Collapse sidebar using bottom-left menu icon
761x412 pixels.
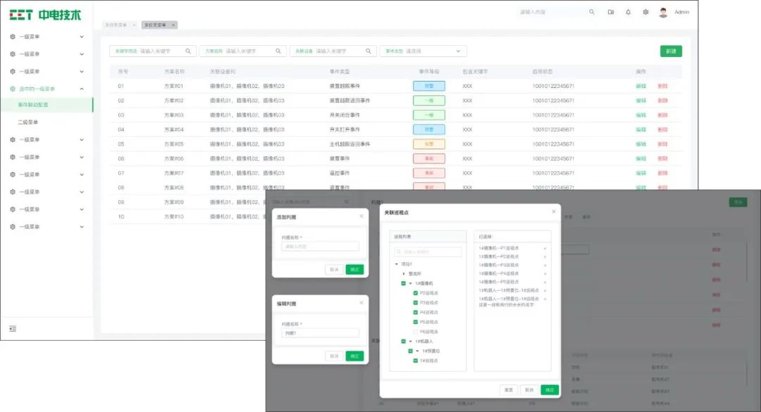click(13, 329)
